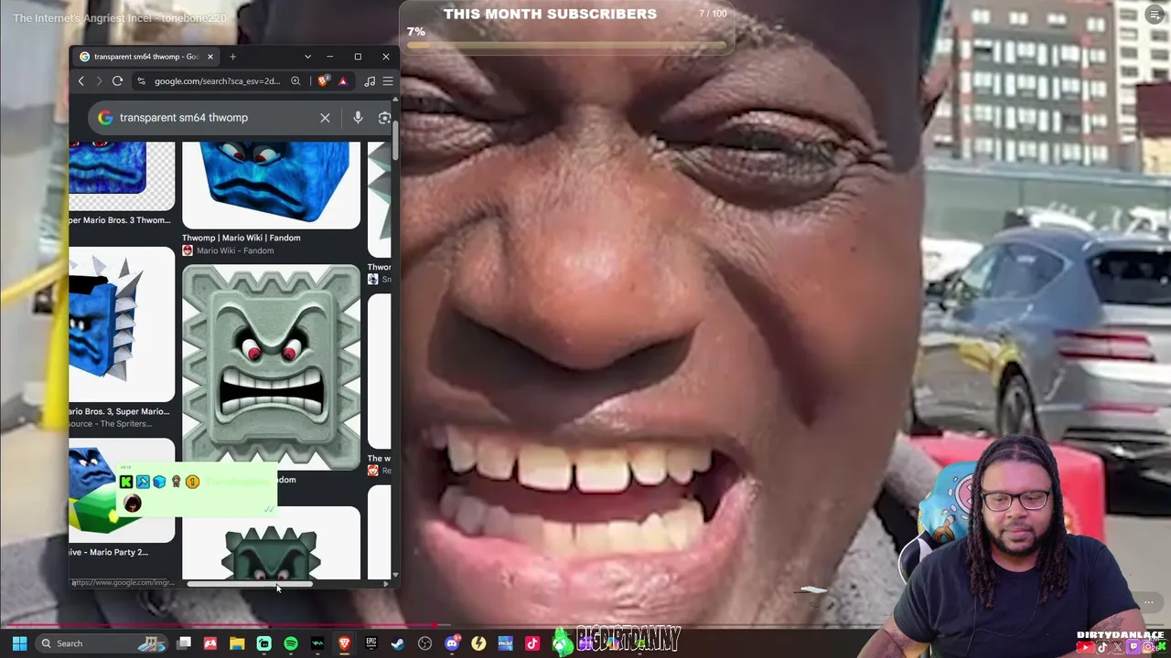
Task: Open the spiky blue Thwomp sprite image
Action: (x=122, y=324)
